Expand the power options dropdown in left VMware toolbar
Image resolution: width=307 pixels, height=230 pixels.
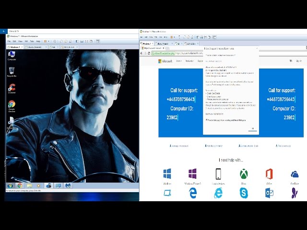pos(48,41)
